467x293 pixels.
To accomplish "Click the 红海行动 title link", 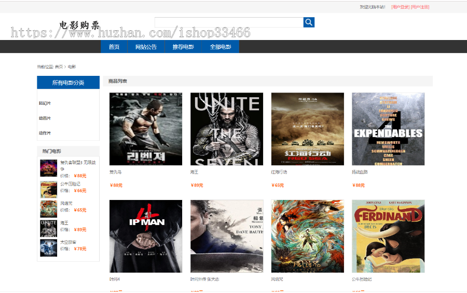I will pyautogui.click(x=279, y=172).
